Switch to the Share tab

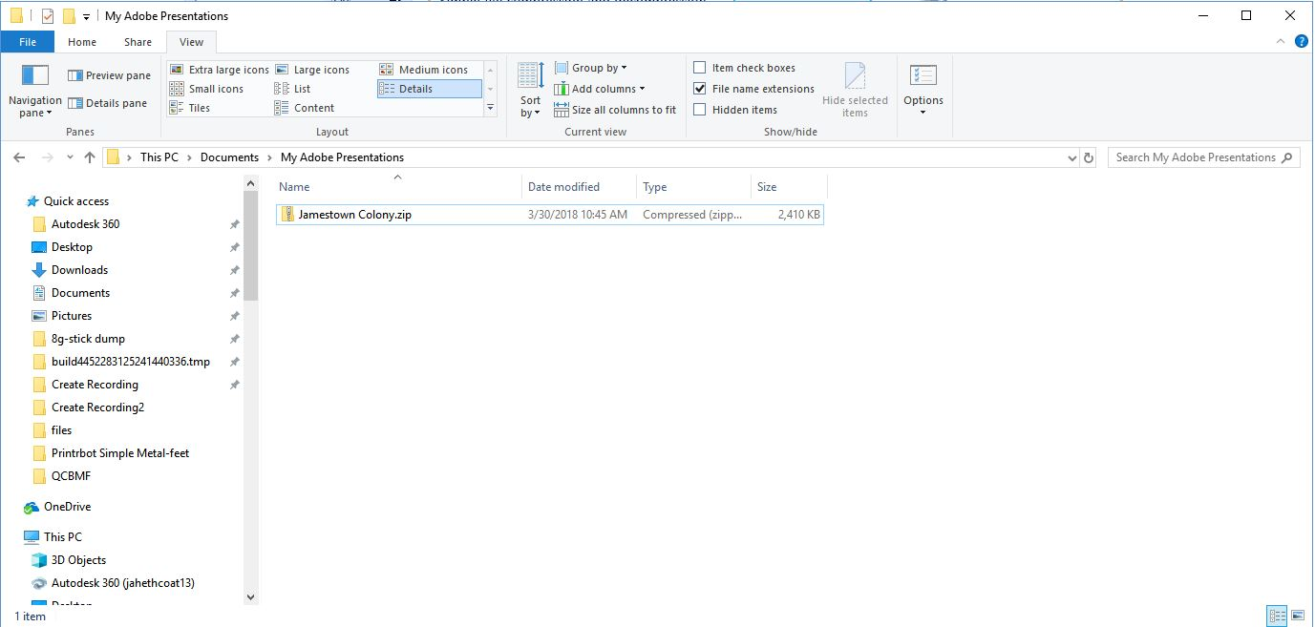tap(138, 42)
